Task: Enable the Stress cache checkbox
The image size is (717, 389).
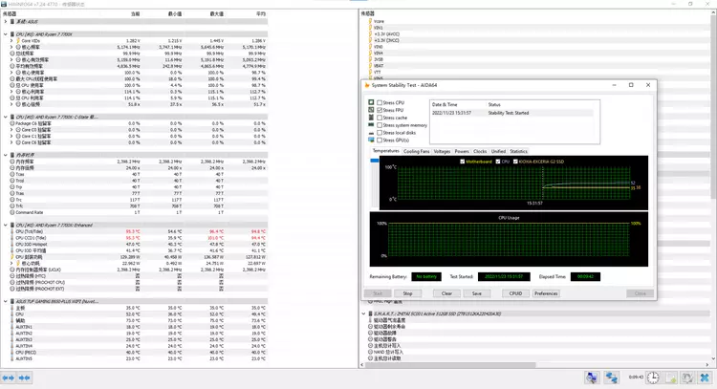Action: pyautogui.click(x=380, y=118)
